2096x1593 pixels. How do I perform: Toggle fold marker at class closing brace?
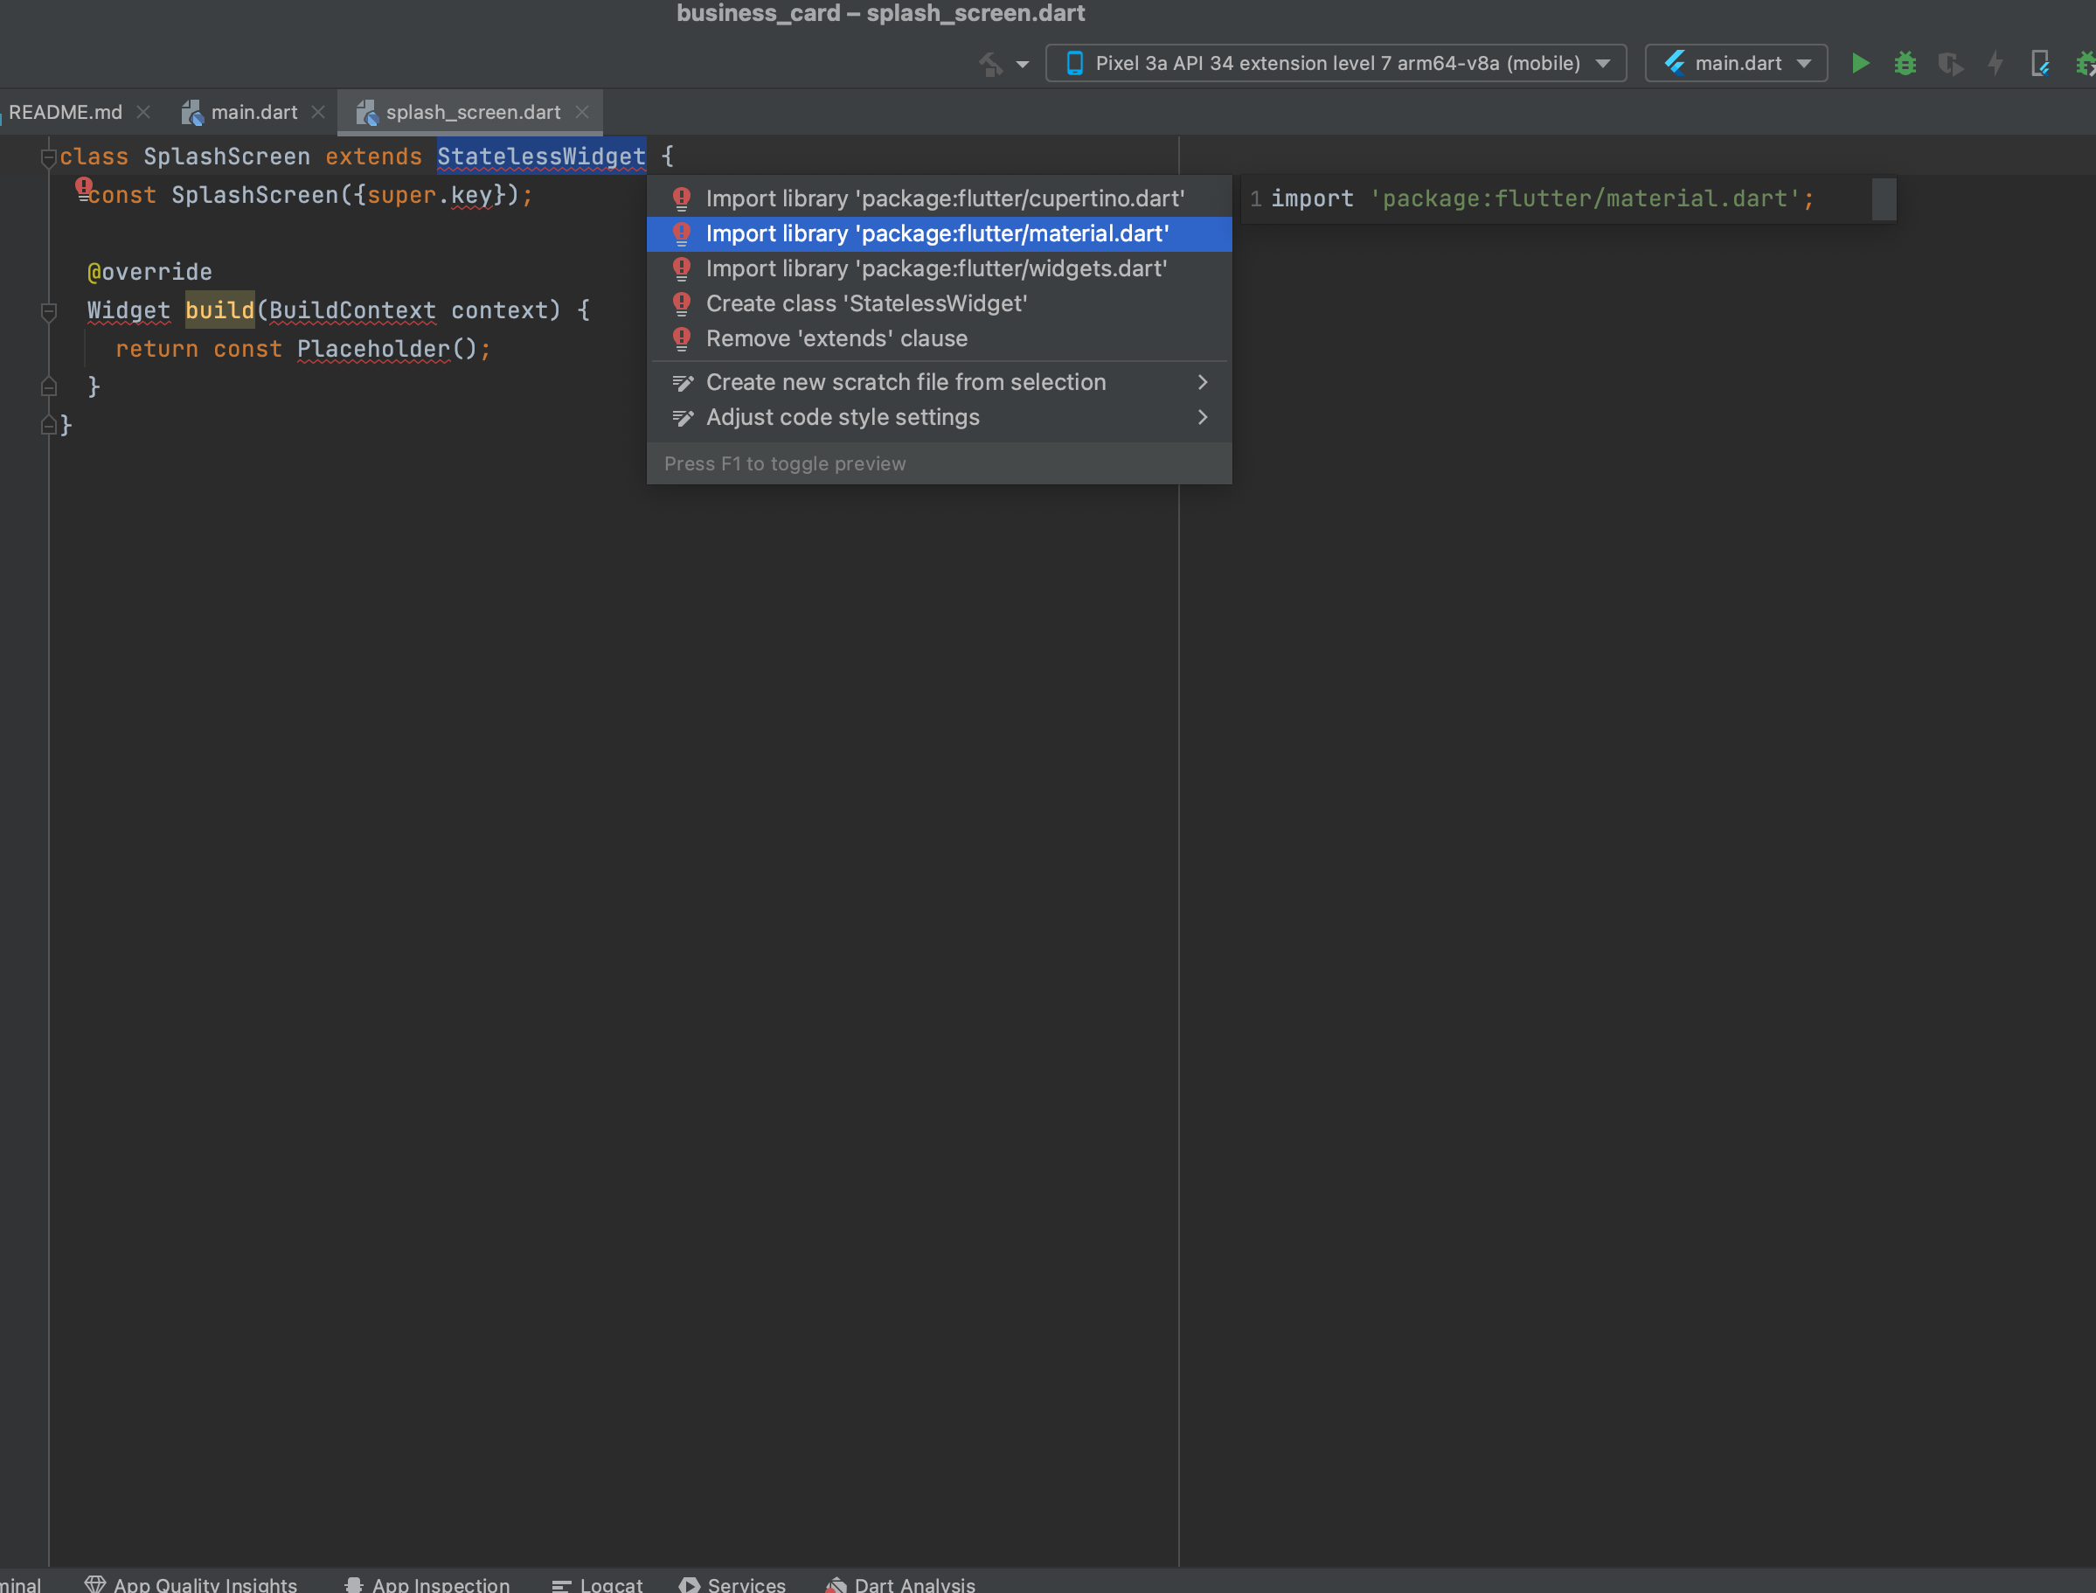(x=48, y=426)
